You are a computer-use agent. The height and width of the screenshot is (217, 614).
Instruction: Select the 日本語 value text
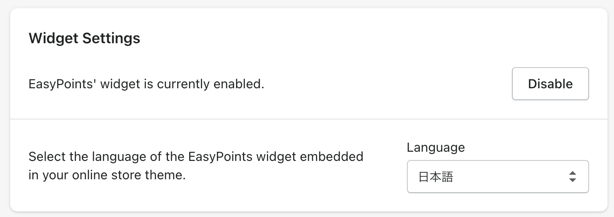click(435, 177)
